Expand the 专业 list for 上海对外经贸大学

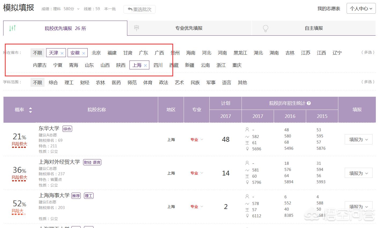(197, 173)
